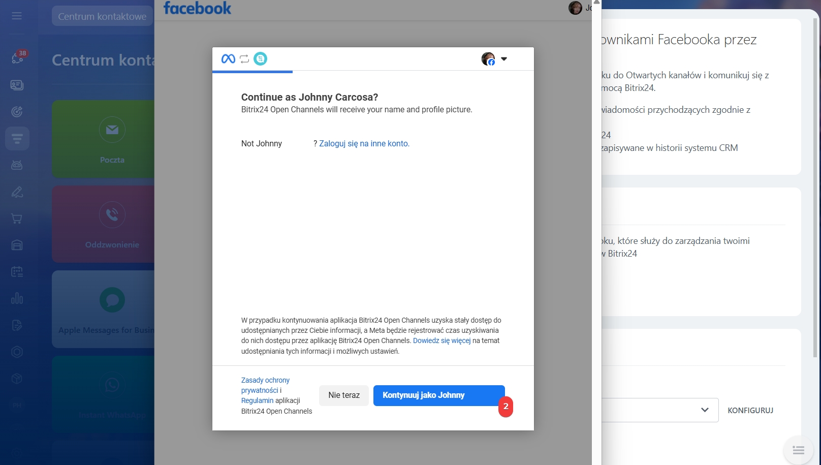This screenshot has width=821, height=465.
Task: Open the cube box sidebar icon
Action: [17, 379]
